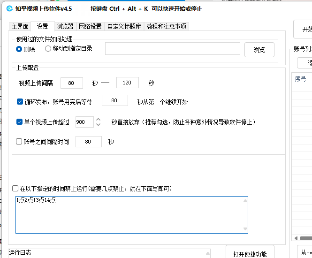Edit upload interval maximum field 120
The height and width of the screenshot is (258, 312).
click(x=127, y=83)
